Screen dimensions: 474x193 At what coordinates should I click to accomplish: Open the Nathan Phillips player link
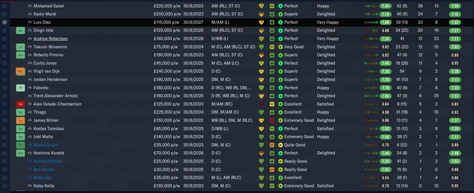[x=48, y=161]
